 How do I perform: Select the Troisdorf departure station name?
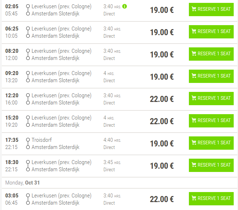click(42, 140)
